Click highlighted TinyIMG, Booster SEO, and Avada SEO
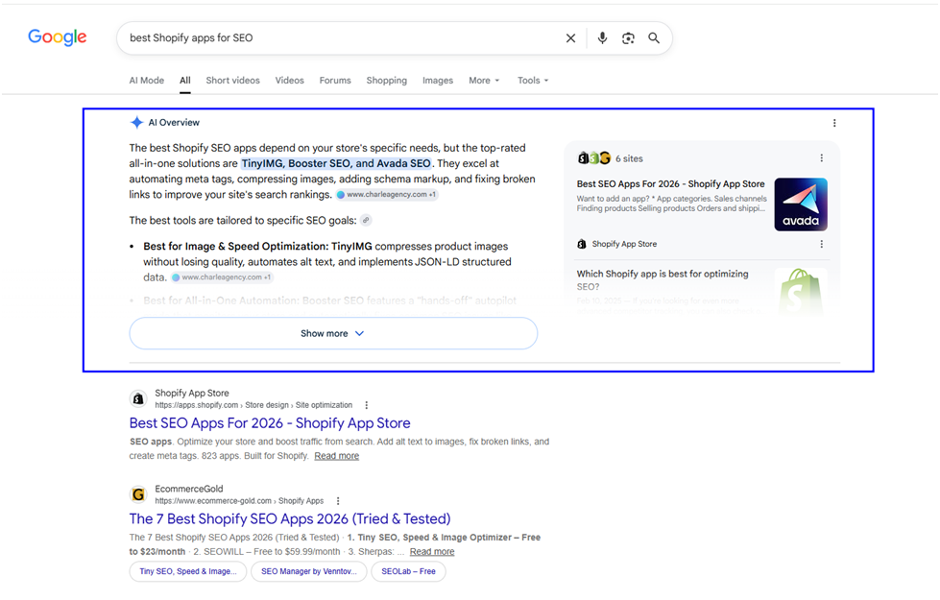940x600 pixels. click(336, 163)
